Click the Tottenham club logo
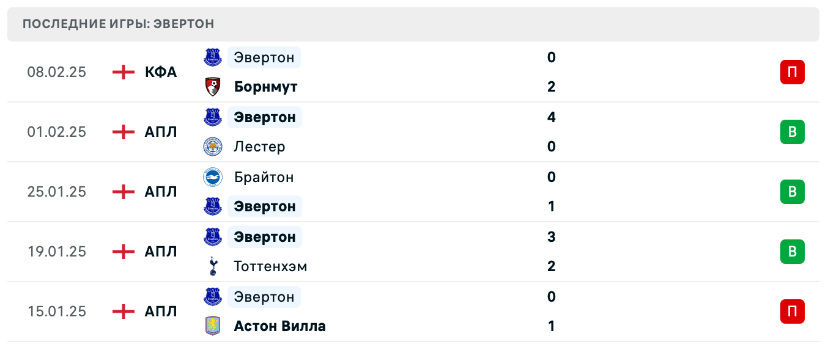The height and width of the screenshot is (353, 828). (212, 266)
